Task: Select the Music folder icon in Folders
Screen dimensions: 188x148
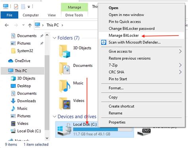Action: tap(65, 86)
